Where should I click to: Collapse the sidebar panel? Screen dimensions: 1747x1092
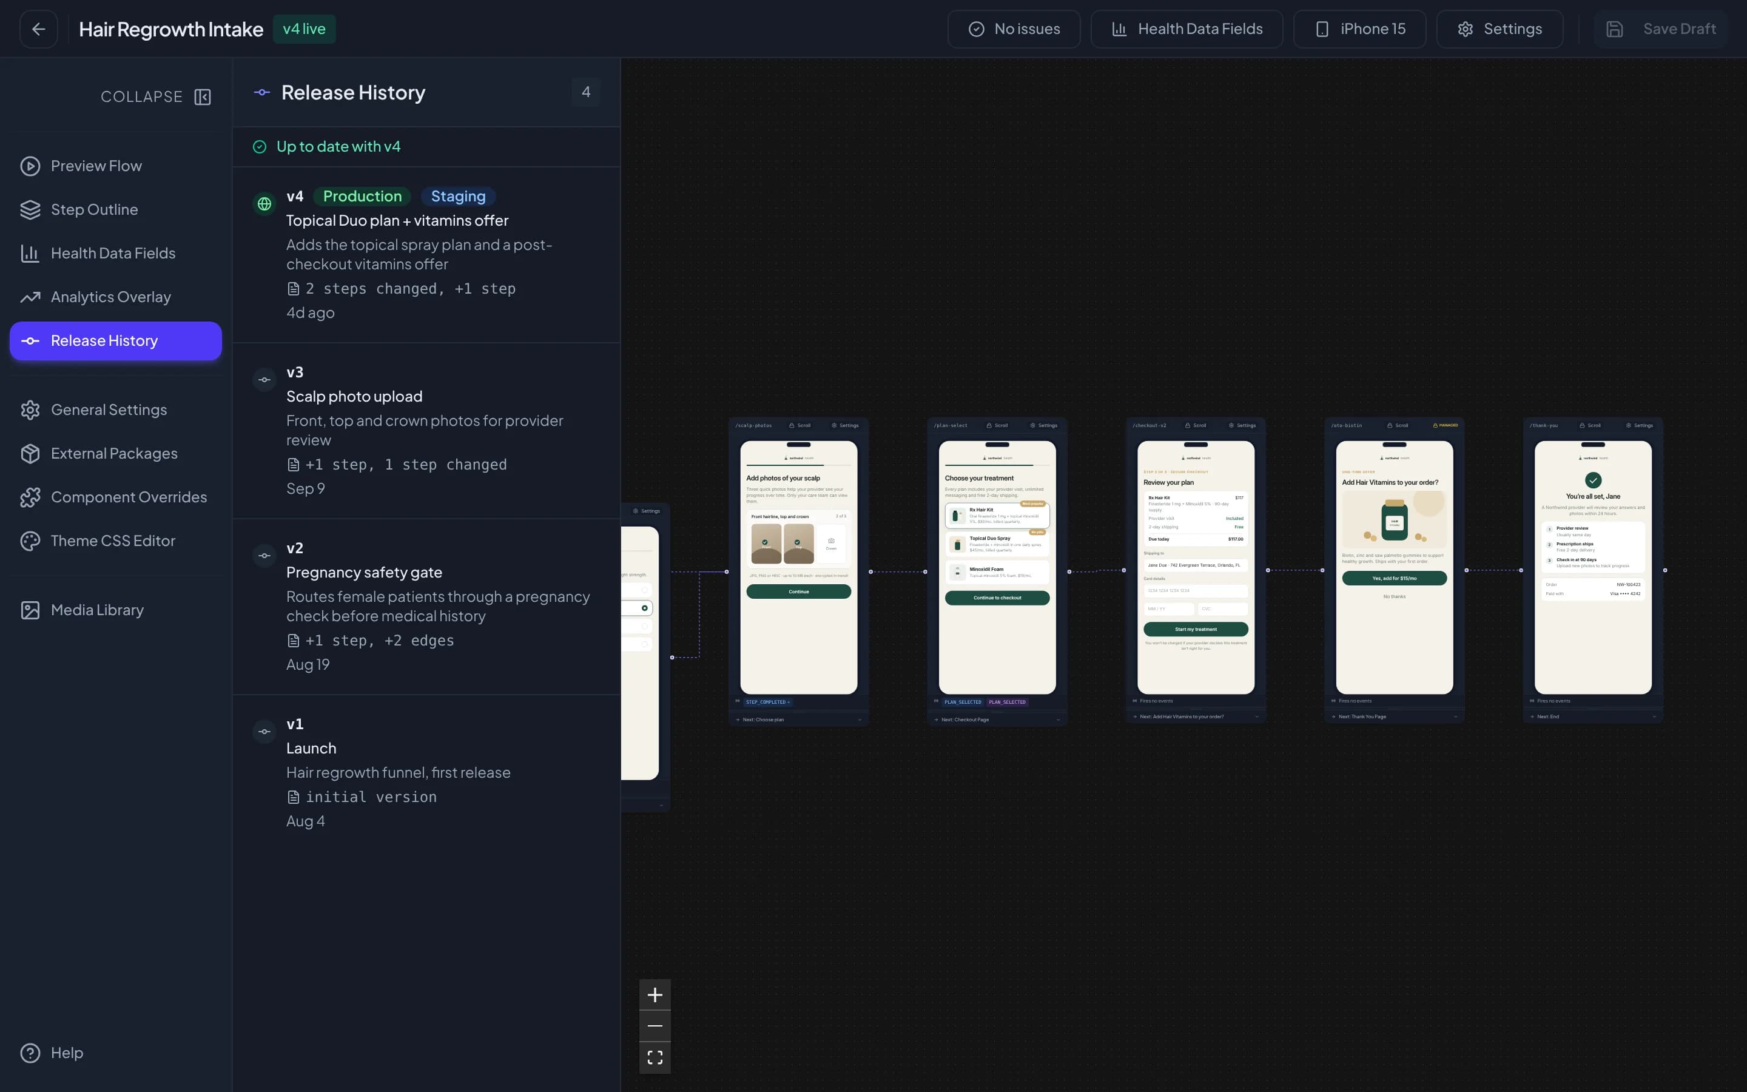point(155,97)
